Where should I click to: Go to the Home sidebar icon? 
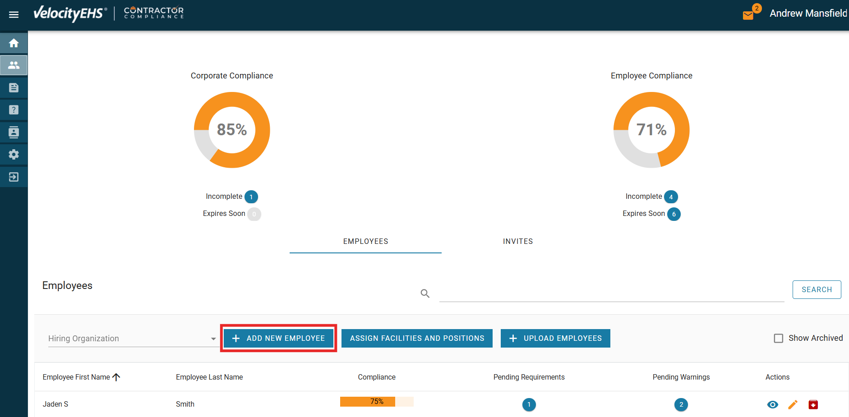14,43
